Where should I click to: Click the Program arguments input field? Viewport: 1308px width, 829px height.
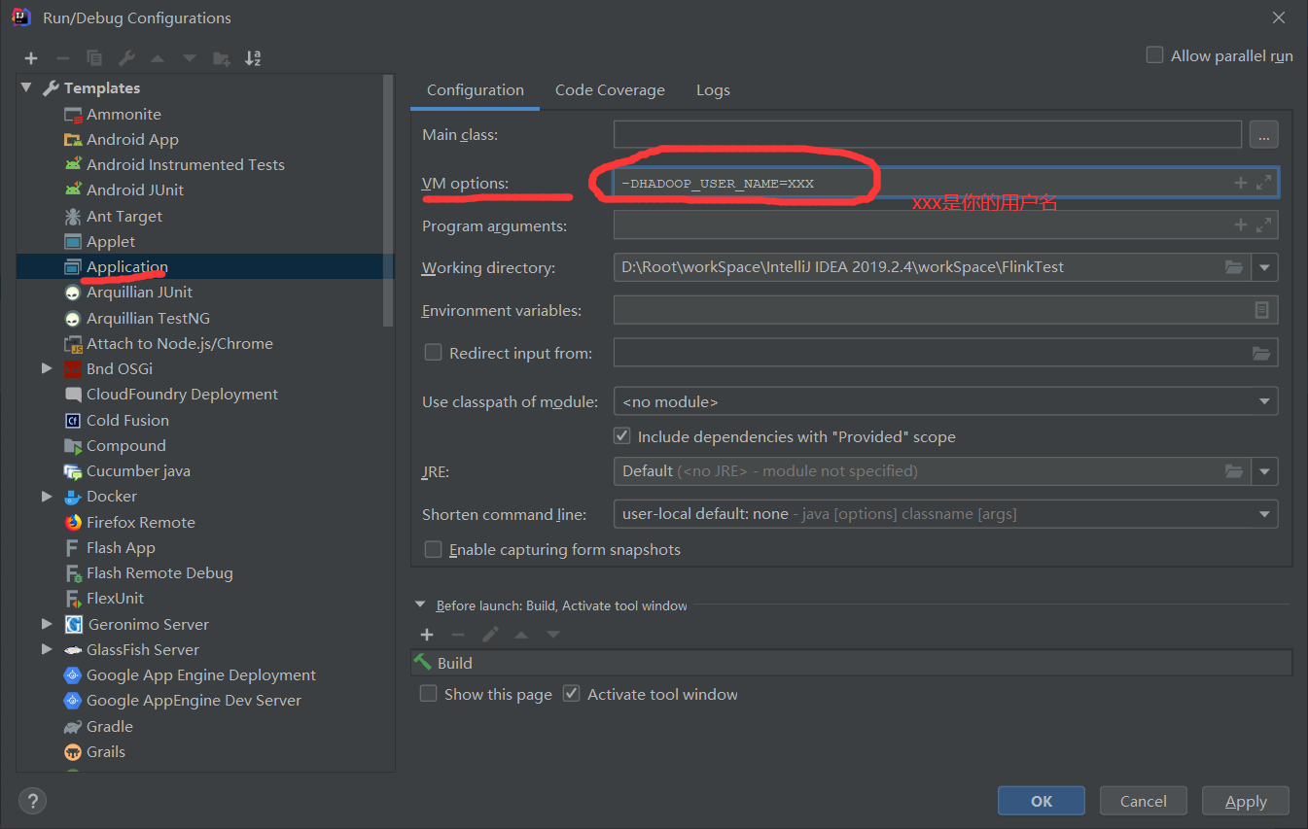coord(919,225)
